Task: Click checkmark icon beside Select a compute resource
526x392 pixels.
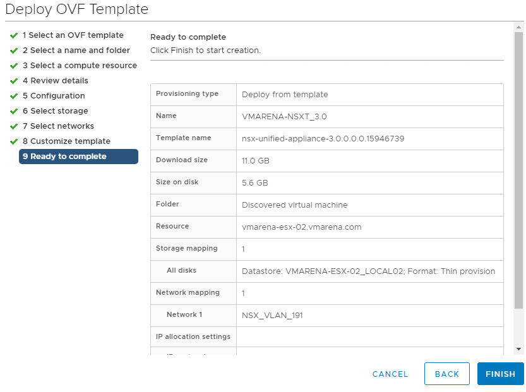Action: 14,66
